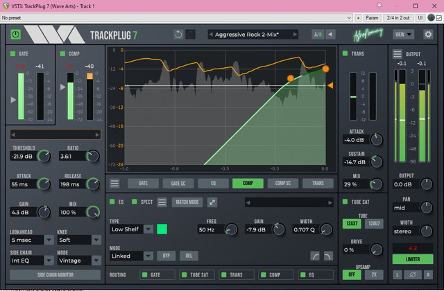Switch to the TRANS display tab
The image size is (444, 291).
pos(318,183)
